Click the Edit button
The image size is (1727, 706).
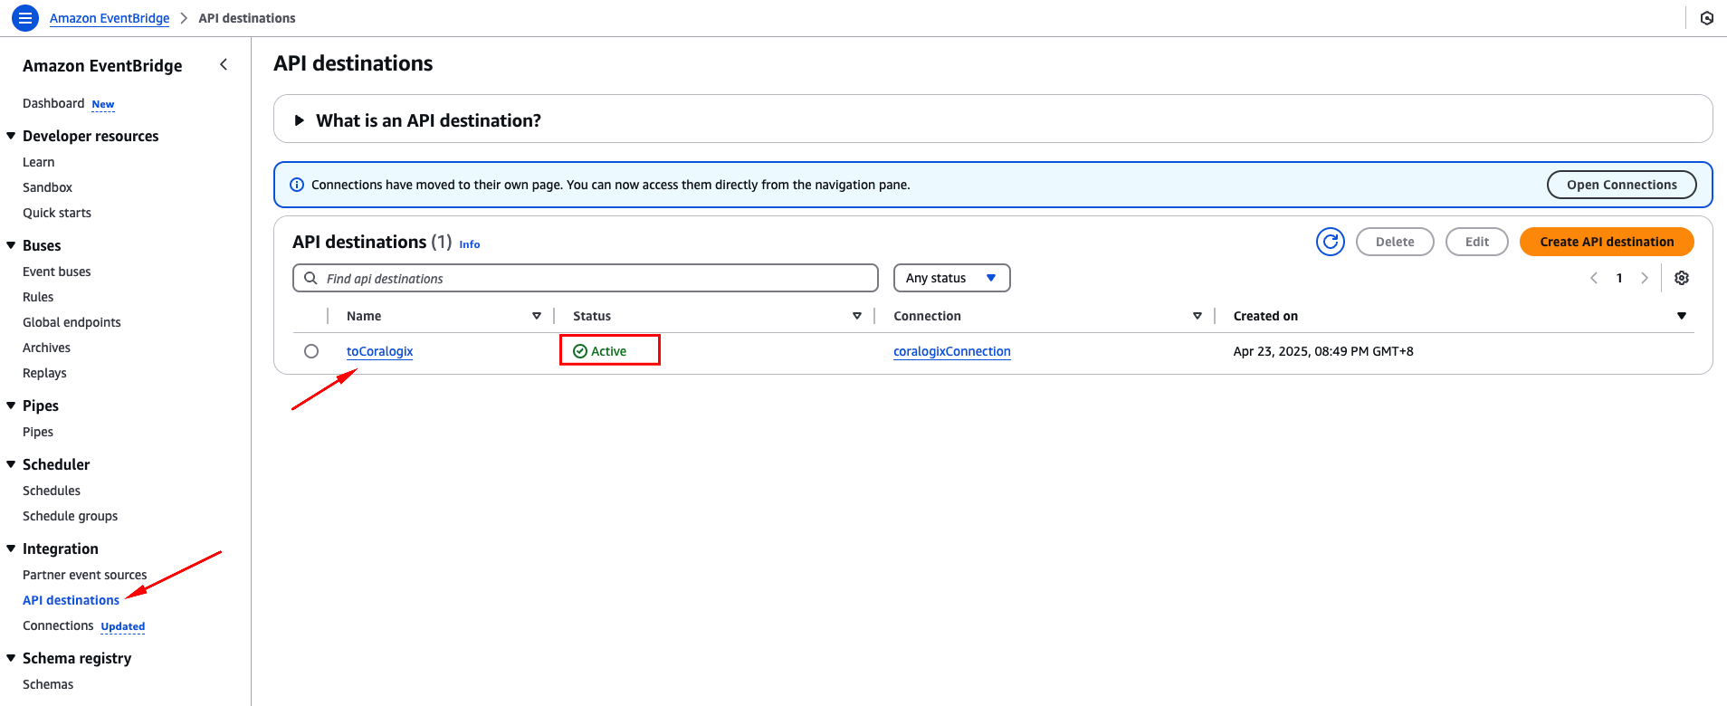pos(1476,242)
